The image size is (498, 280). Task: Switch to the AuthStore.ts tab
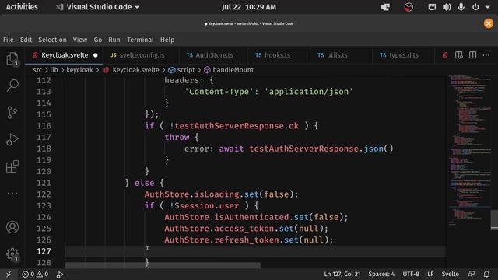[215, 55]
